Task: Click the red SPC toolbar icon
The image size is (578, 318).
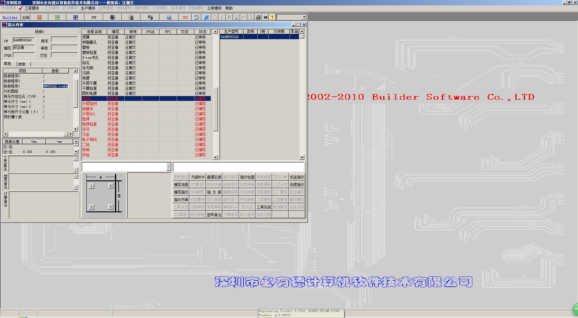Action: (x=185, y=17)
